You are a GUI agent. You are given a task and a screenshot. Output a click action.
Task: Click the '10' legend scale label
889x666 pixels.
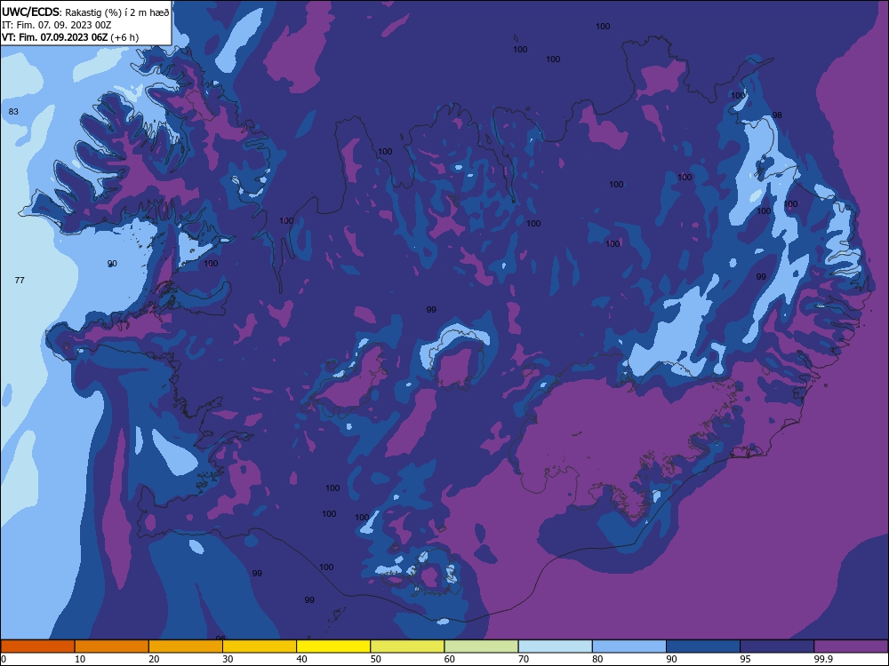click(80, 659)
